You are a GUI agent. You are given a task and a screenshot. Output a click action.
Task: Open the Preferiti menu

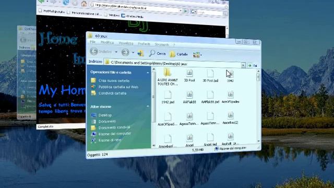coord(144,44)
